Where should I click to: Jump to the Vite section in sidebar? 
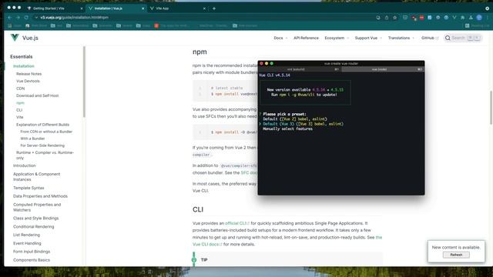click(20, 117)
